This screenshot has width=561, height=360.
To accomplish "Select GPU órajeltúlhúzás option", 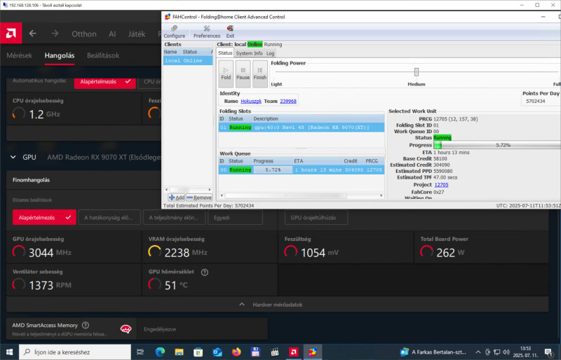I will tap(316, 217).
